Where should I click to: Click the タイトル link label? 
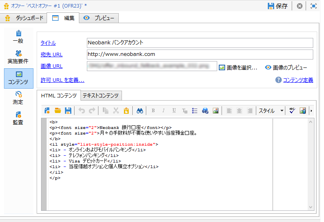(48, 43)
